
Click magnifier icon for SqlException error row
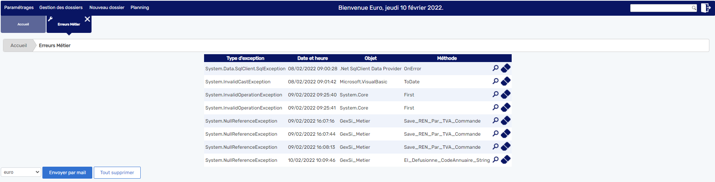pos(496,68)
